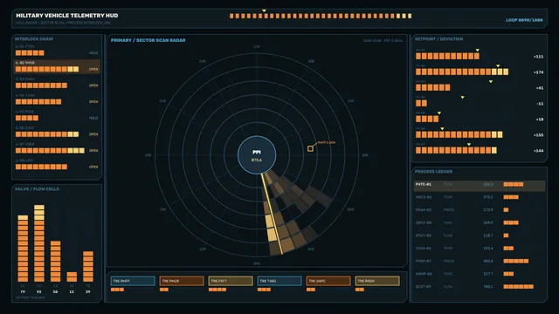Click the setpoint triangle in the -11 row
The height and width of the screenshot is (314, 559).
462,97
